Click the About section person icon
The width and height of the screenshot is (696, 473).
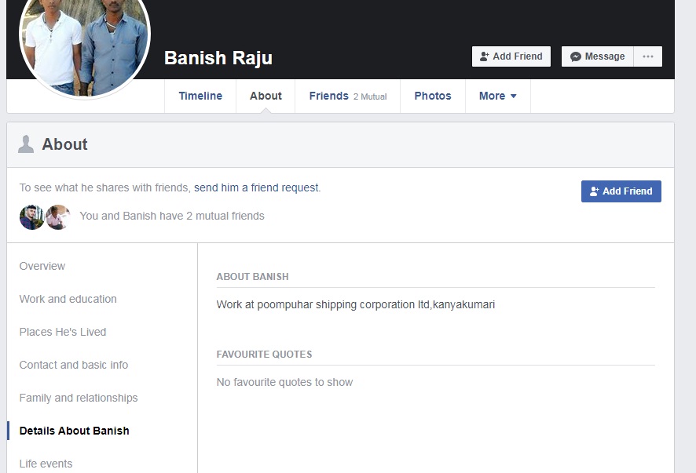click(x=26, y=144)
